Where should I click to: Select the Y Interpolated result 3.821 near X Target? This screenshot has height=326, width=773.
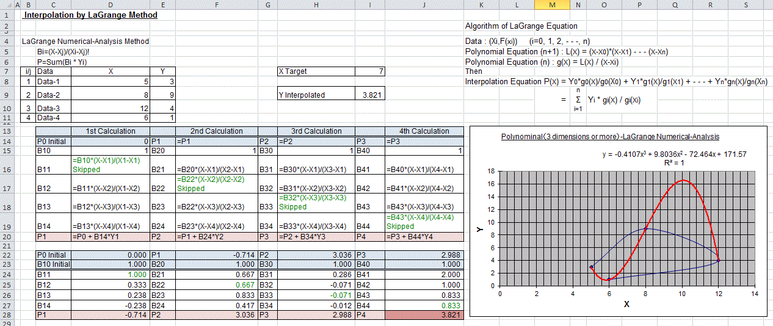(x=370, y=95)
